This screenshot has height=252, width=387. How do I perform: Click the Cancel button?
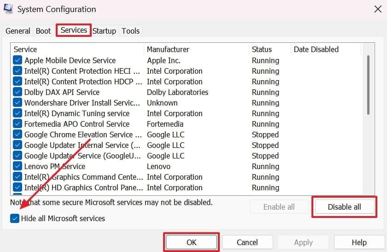[247, 242]
